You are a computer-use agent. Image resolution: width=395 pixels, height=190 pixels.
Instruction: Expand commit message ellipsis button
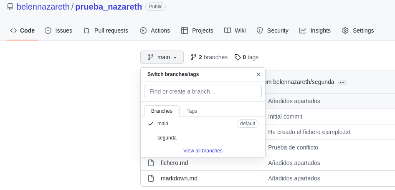342,82
